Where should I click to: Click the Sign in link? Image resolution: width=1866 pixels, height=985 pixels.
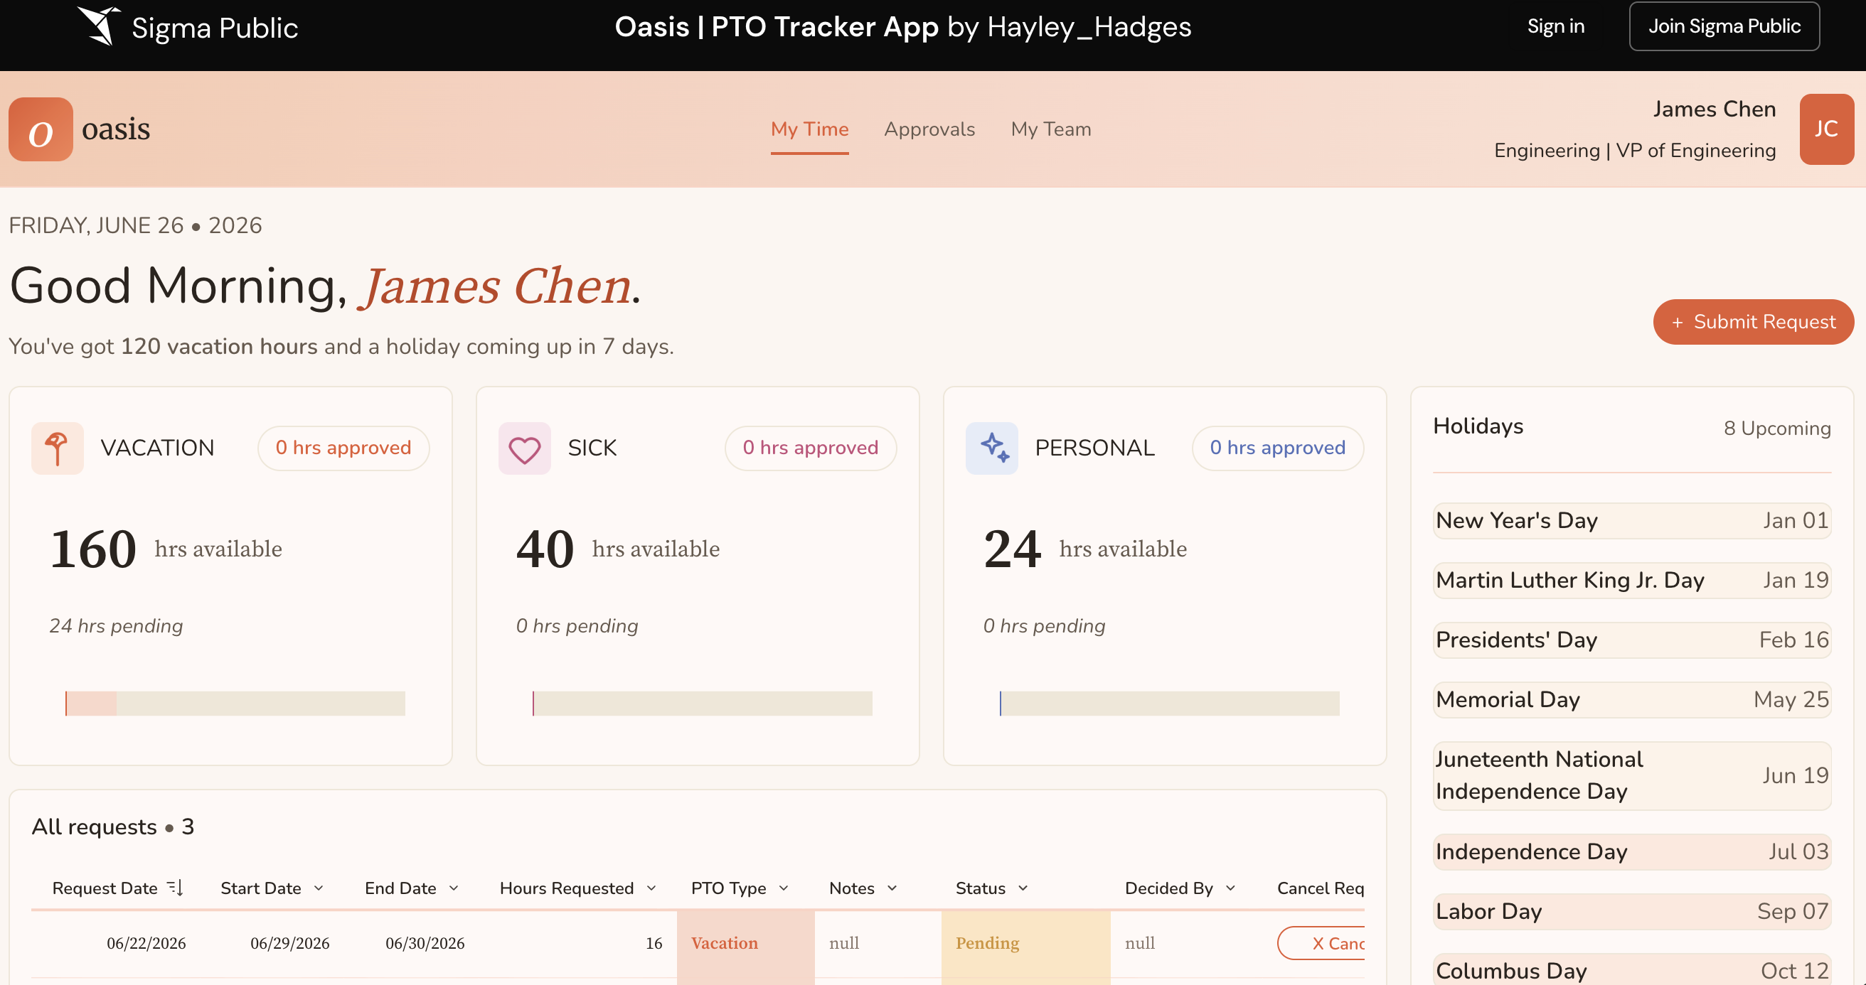1556,26
